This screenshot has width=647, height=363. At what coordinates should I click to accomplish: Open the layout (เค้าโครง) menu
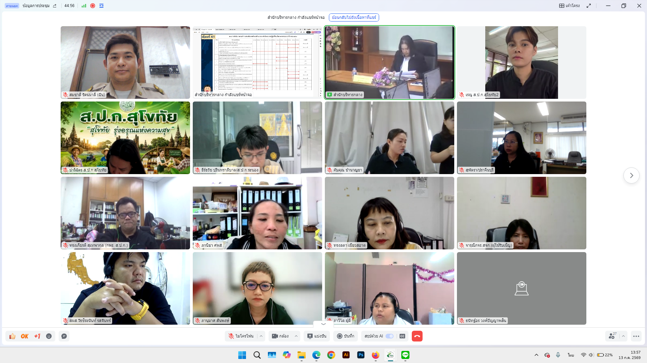coord(569,6)
